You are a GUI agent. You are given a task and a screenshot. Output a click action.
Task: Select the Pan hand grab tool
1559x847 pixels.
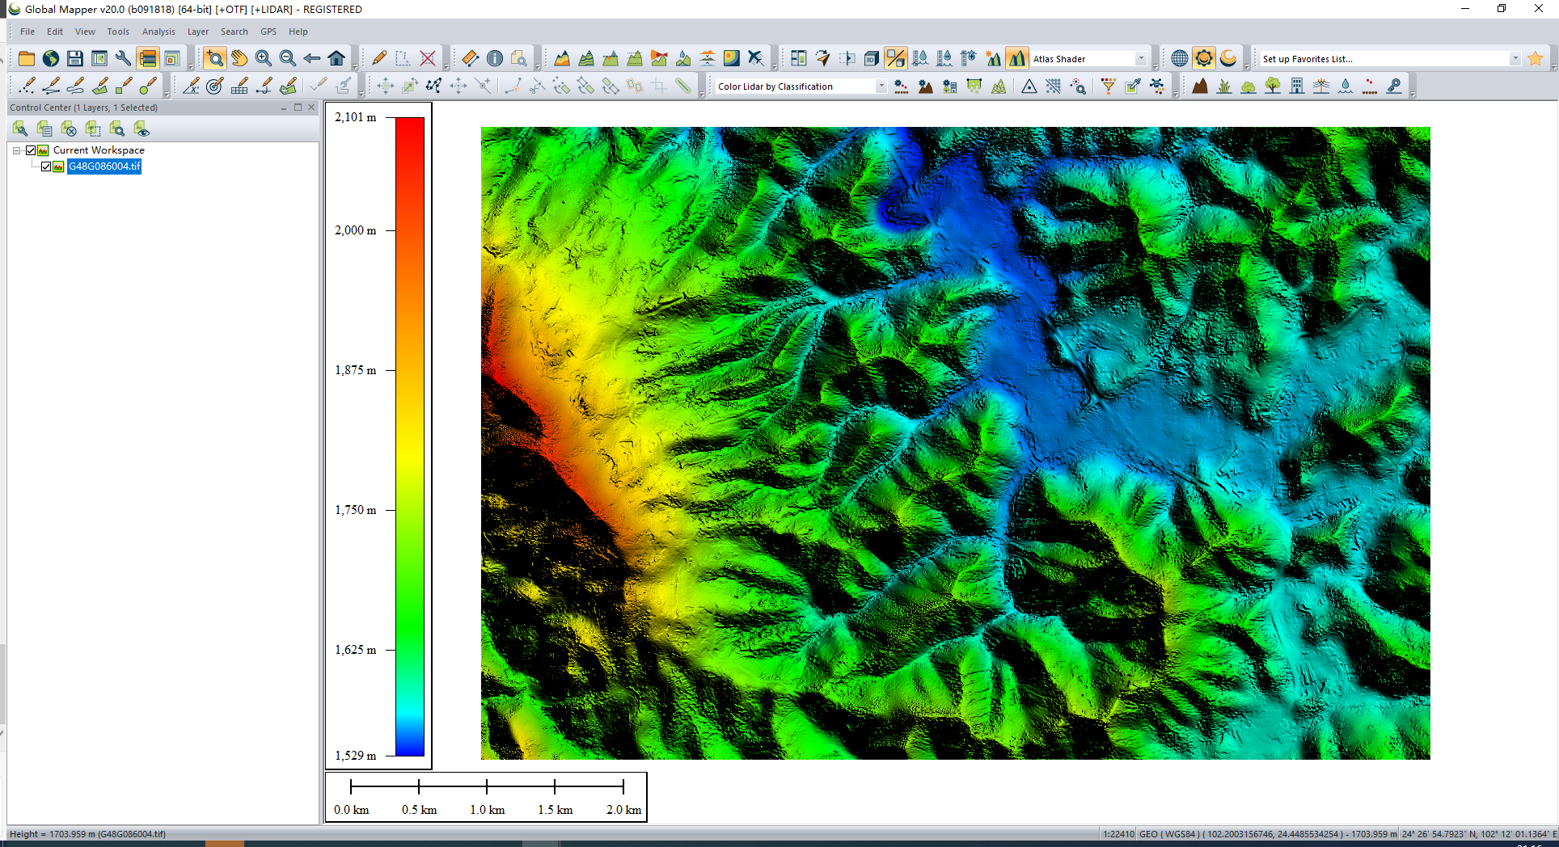click(239, 58)
